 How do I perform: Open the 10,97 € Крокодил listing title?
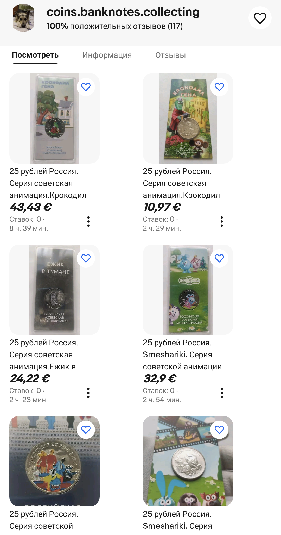[181, 183]
